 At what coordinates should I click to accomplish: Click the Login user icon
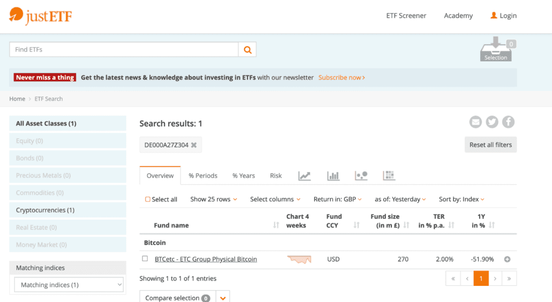[494, 16]
